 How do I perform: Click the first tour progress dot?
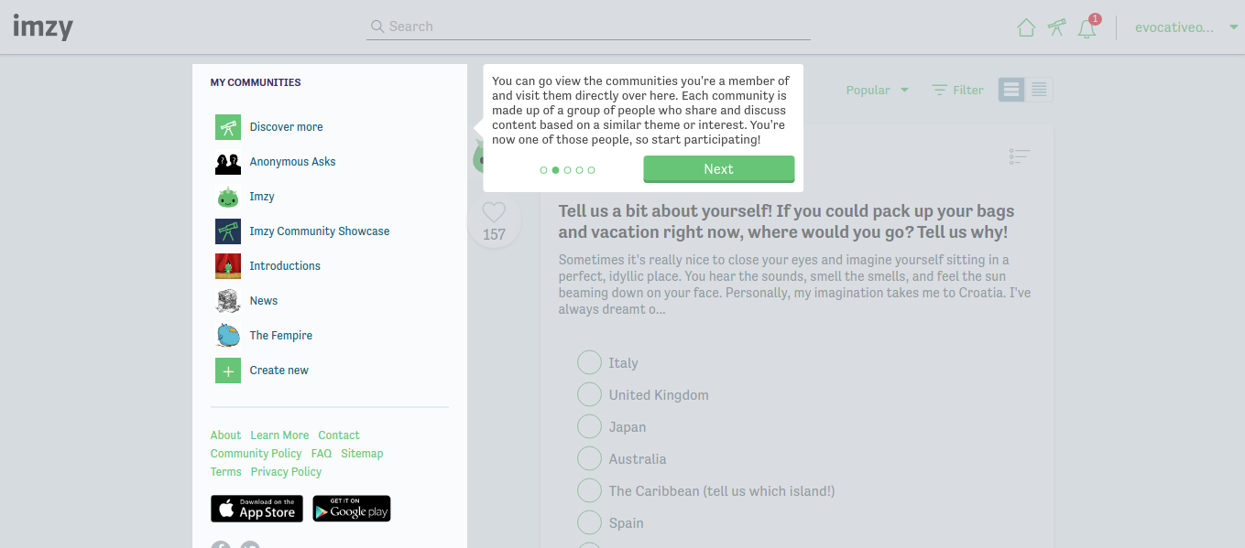(543, 170)
